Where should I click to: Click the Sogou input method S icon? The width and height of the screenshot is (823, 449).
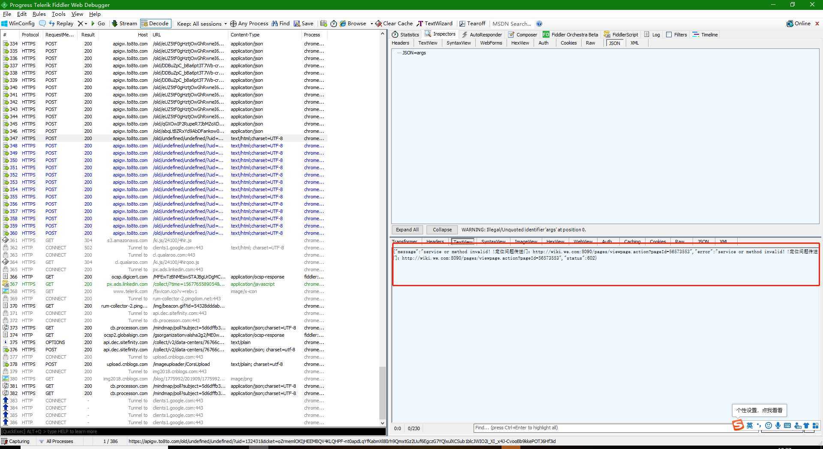[738, 425]
